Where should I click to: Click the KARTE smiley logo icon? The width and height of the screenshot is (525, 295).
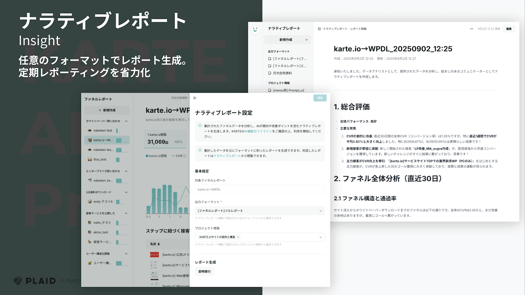256,29
